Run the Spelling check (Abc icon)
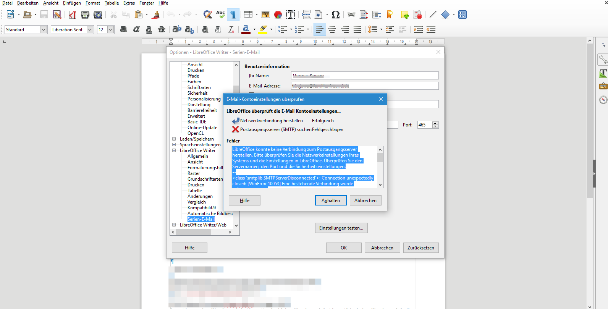The image size is (608, 309). [x=220, y=15]
